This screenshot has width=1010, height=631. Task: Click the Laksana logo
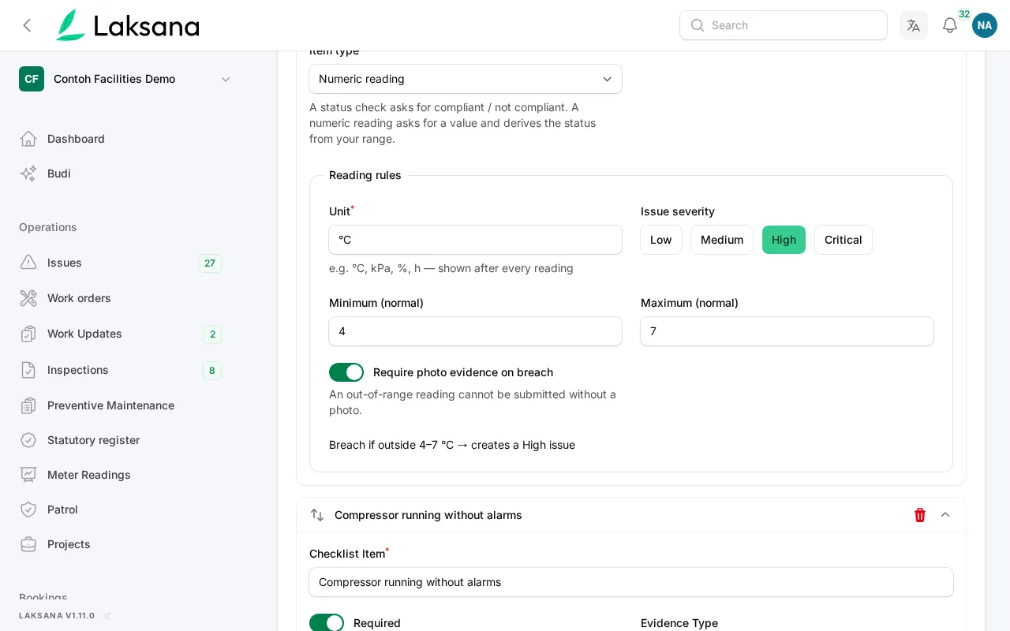(x=128, y=25)
